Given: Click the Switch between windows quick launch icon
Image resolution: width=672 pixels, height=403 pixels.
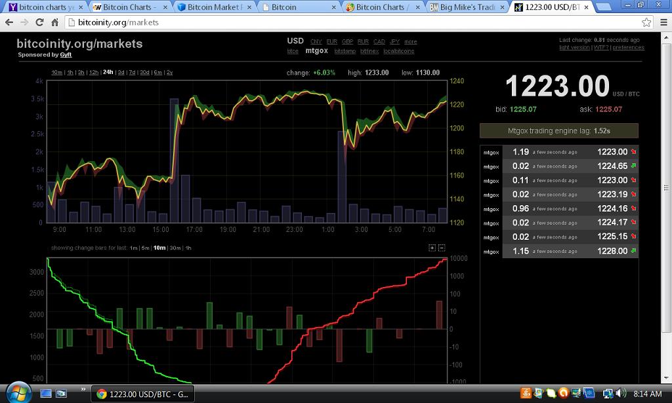Looking at the screenshot, I should (61, 393).
